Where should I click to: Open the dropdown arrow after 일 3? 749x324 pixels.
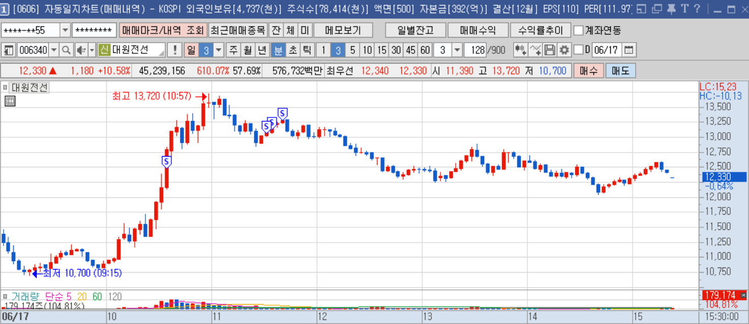pyautogui.click(x=219, y=50)
